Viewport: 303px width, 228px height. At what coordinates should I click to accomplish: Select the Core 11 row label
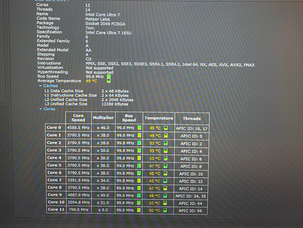tap(56, 209)
